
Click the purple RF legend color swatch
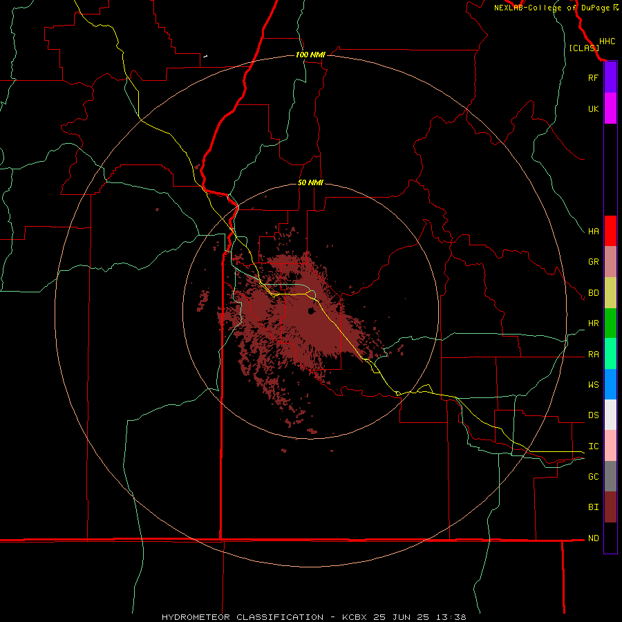point(610,77)
